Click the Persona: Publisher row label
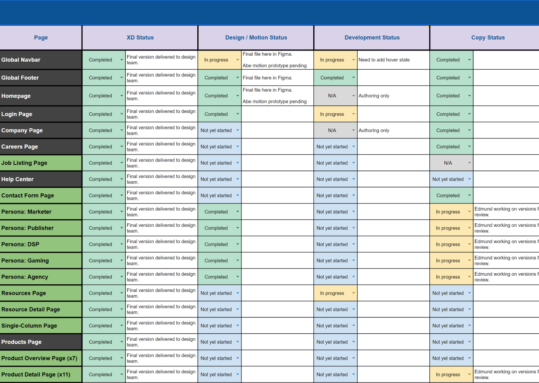The height and width of the screenshot is (383, 539). (x=41, y=228)
